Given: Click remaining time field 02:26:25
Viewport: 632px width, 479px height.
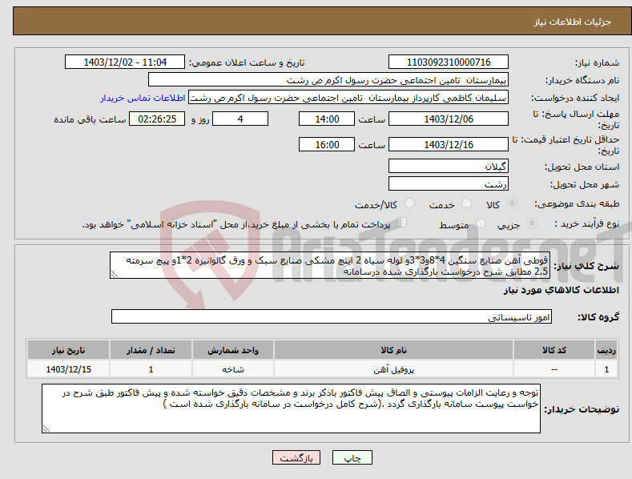Looking at the screenshot, I should [157, 119].
